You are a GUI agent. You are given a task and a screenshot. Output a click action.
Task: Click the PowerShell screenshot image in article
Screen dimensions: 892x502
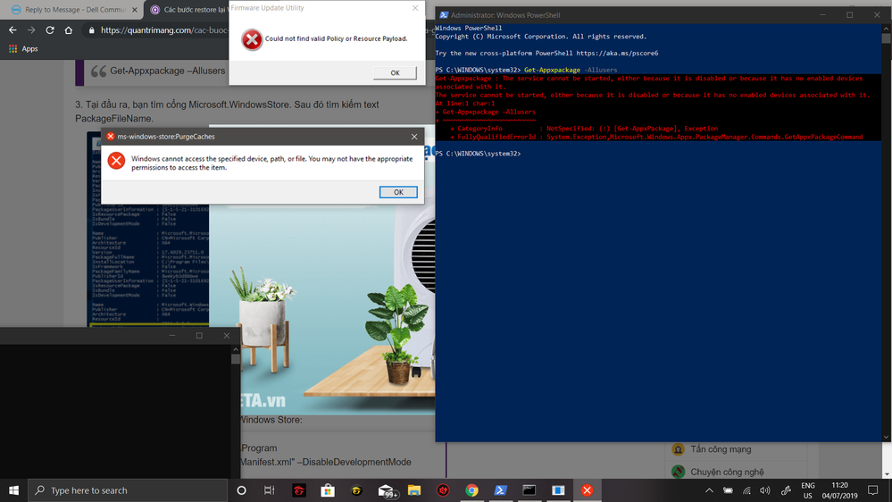pos(149,264)
